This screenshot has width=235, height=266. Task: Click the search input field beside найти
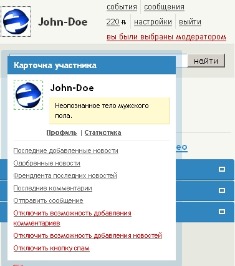click(x=181, y=61)
